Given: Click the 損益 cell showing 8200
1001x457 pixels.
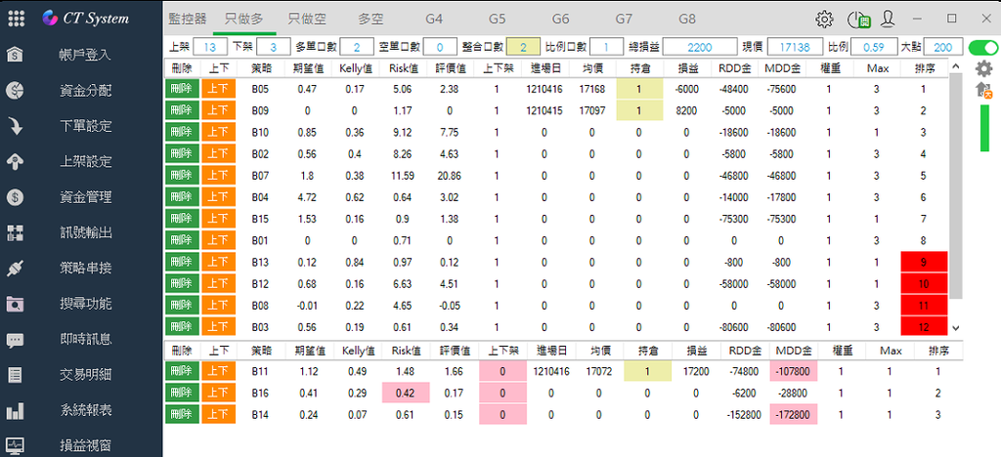Looking at the screenshot, I should coord(686,111).
